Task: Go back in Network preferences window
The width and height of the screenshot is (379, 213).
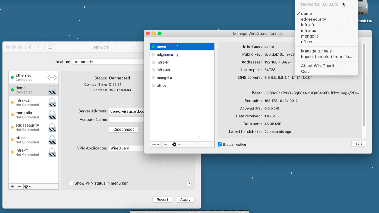Action: 30,47
